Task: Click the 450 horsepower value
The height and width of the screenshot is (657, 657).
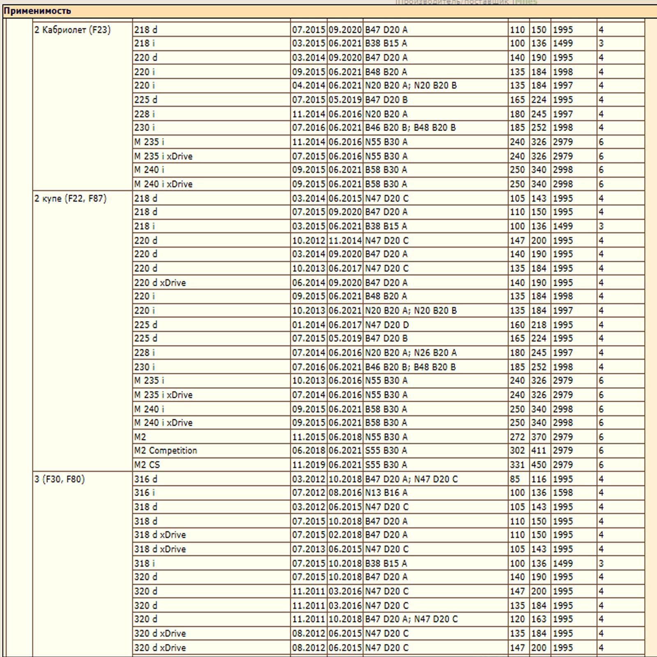Action: click(539, 465)
